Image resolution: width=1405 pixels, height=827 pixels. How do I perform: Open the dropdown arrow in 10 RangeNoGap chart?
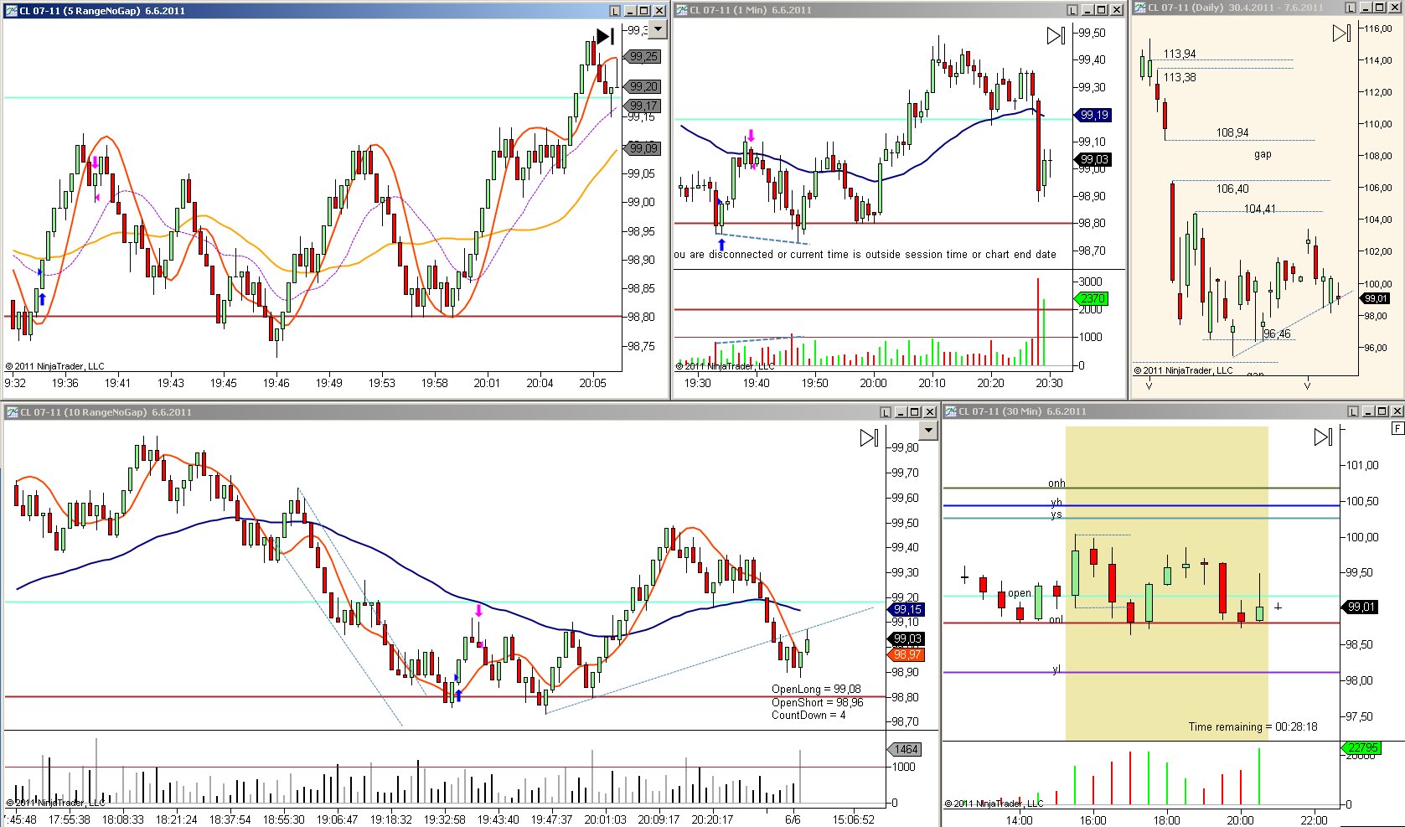927,431
